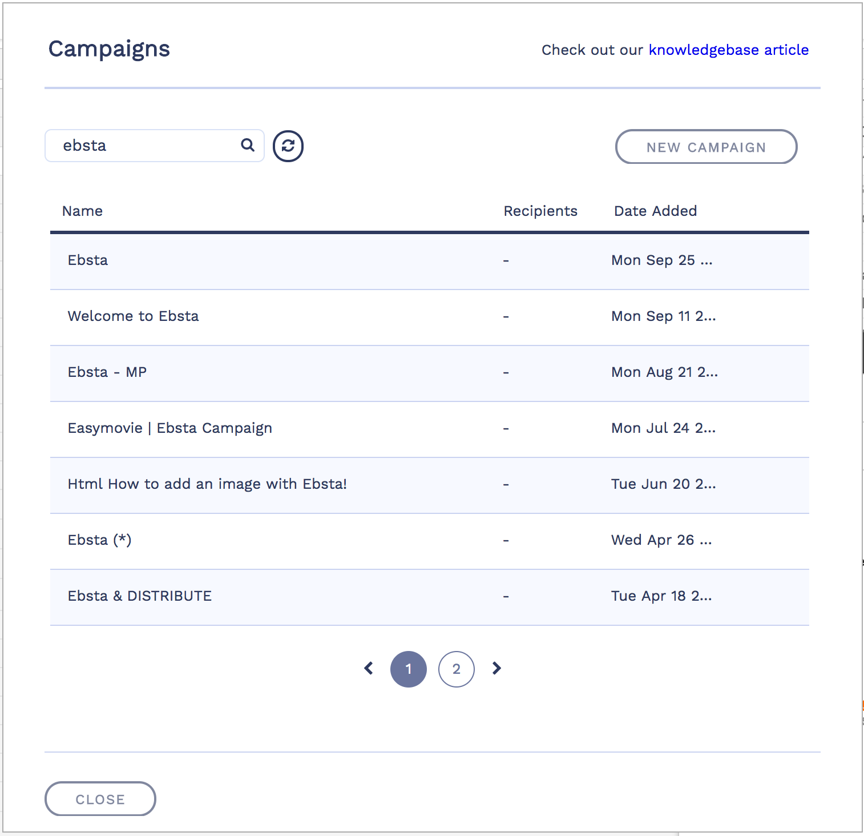
Task: Sort by Recipients column header
Action: tap(540, 211)
